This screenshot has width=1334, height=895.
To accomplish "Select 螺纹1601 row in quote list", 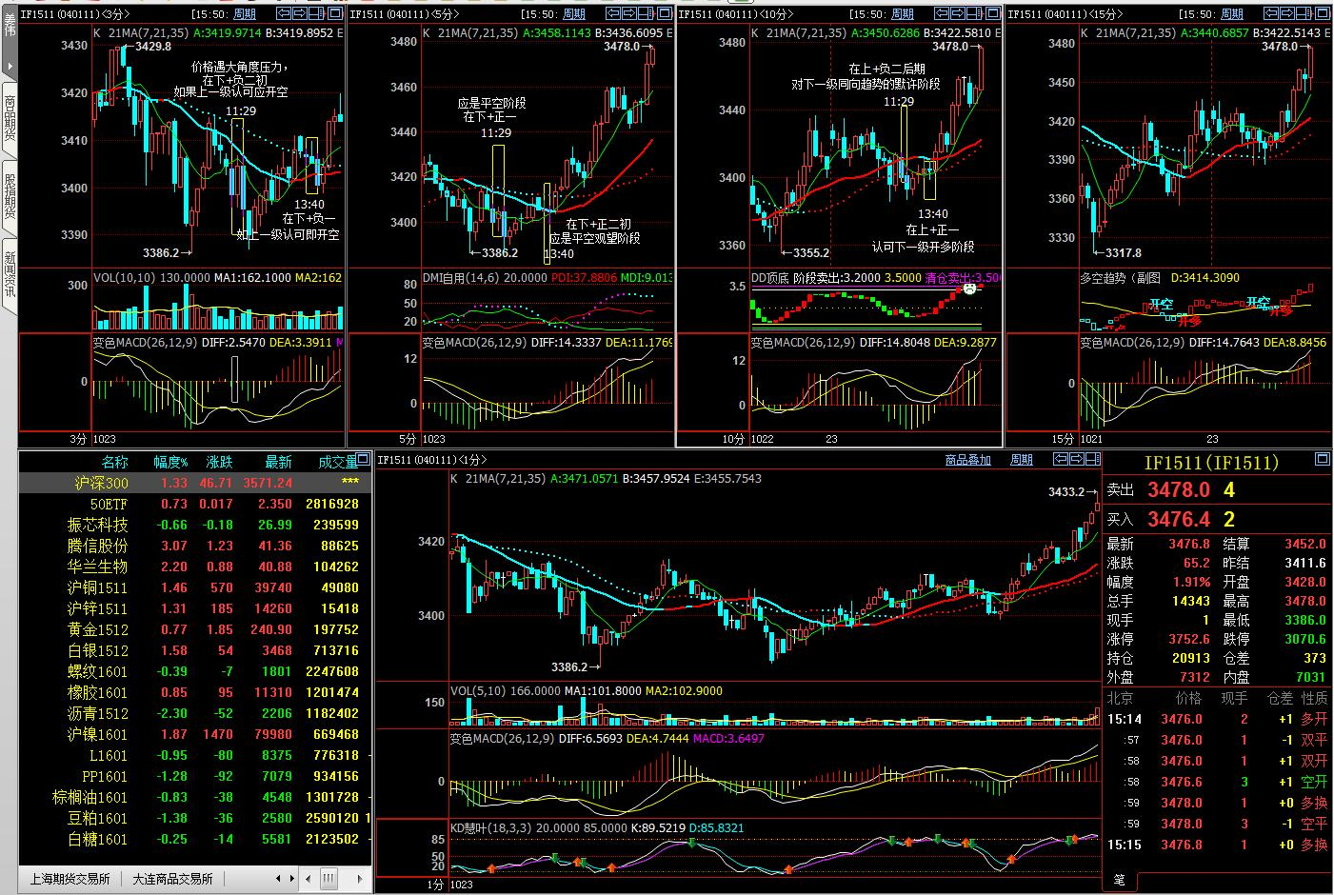I will coord(195,671).
